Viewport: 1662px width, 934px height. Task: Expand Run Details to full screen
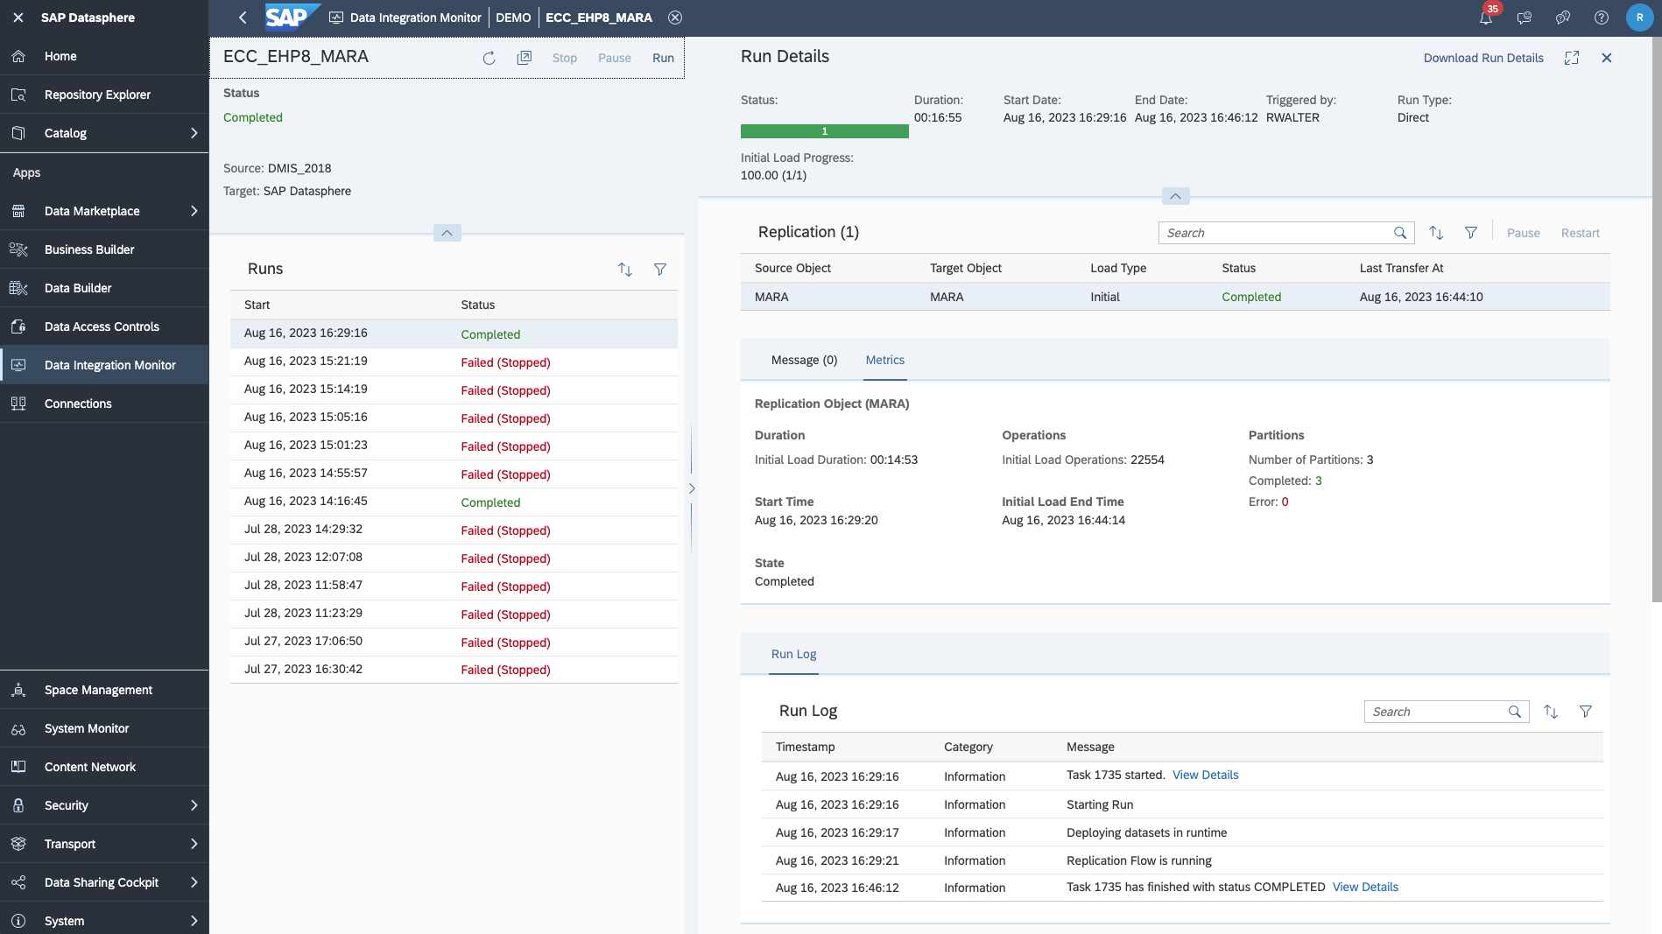pyautogui.click(x=1572, y=58)
